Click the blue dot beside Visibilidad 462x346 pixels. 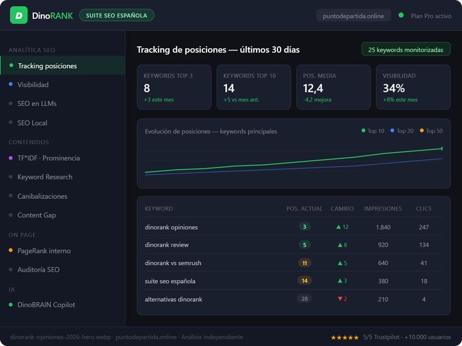tap(10, 84)
